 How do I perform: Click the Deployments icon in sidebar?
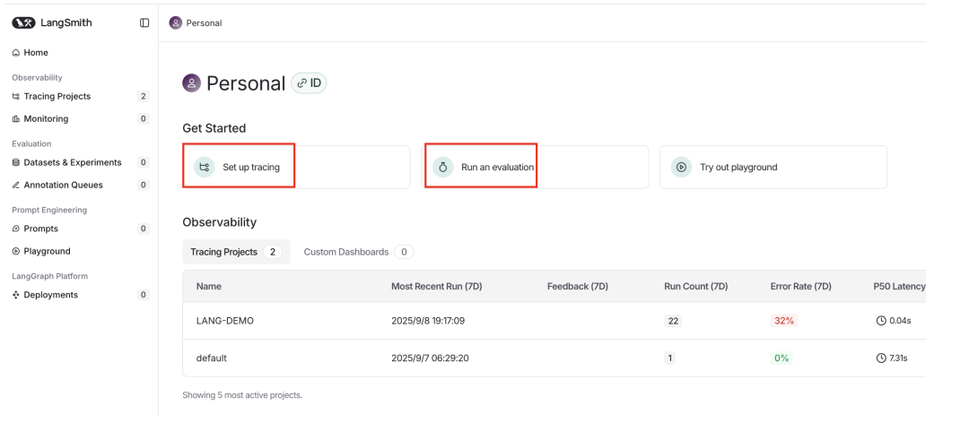(16, 295)
